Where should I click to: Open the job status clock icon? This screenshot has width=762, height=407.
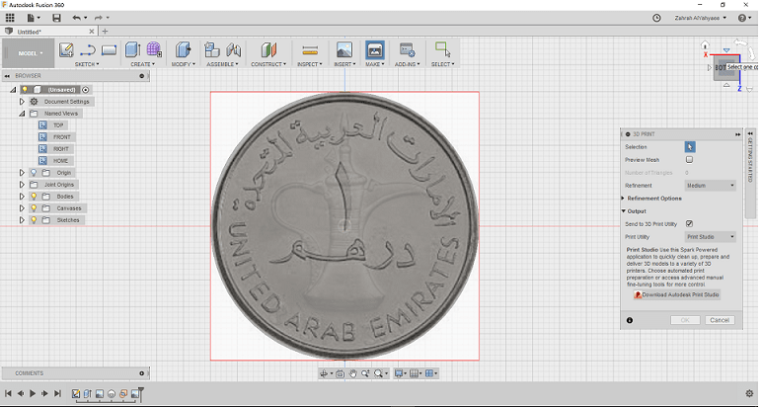[x=656, y=18]
